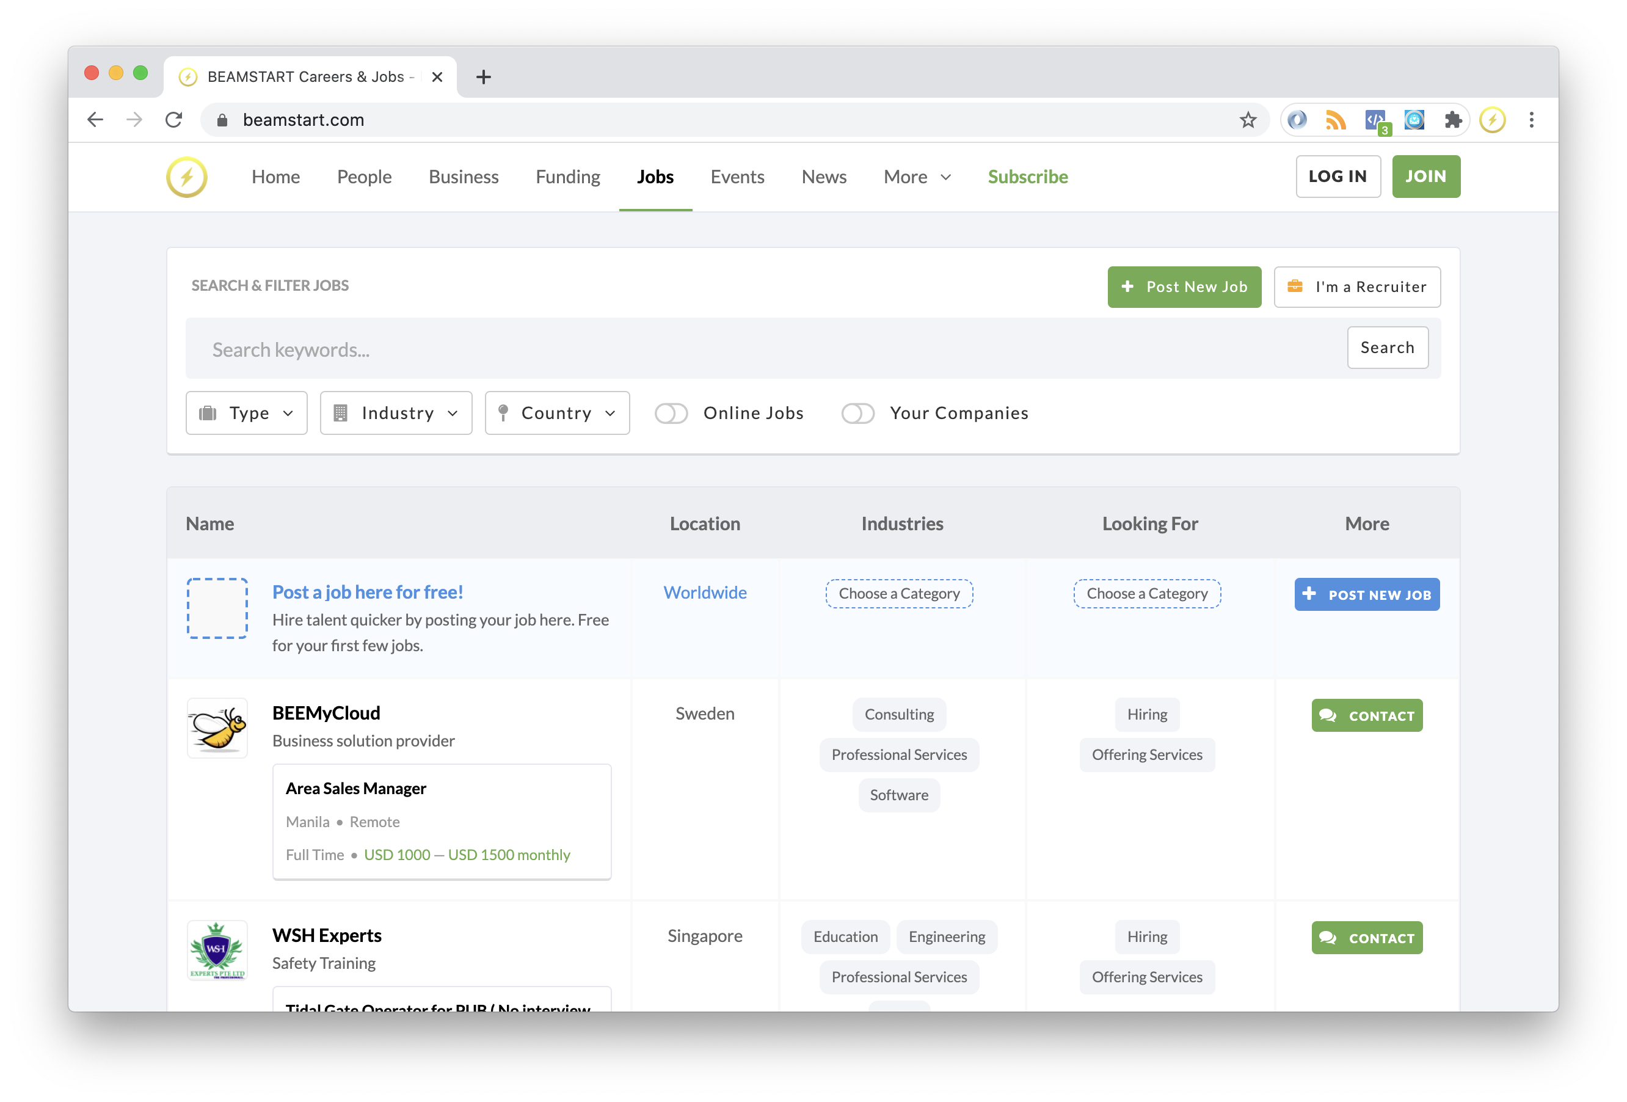Click the green Post New Job button
The image size is (1627, 1102).
click(1184, 287)
